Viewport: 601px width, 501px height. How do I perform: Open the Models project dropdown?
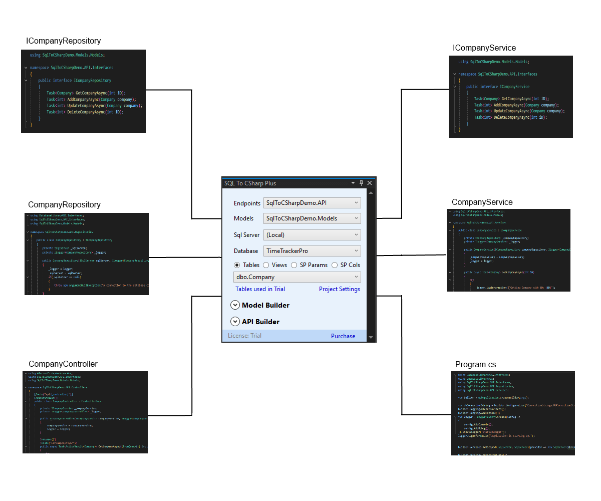pos(312,218)
